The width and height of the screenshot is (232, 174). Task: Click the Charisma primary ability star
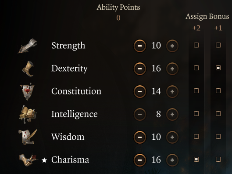pyautogui.click(x=44, y=160)
